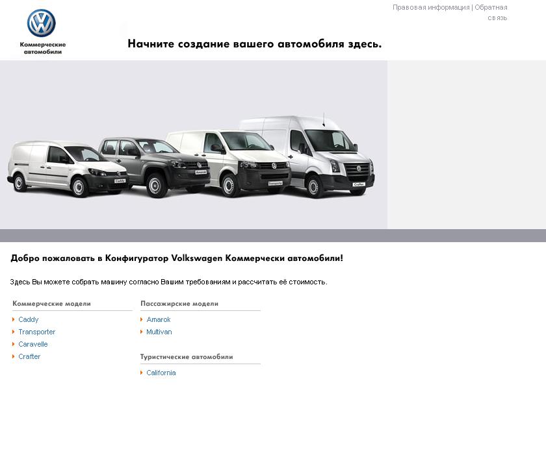Click the Здесь Вы можете собрать машину sentence
Image resolution: width=546 pixels, height=470 pixels.
coord(168,282)
